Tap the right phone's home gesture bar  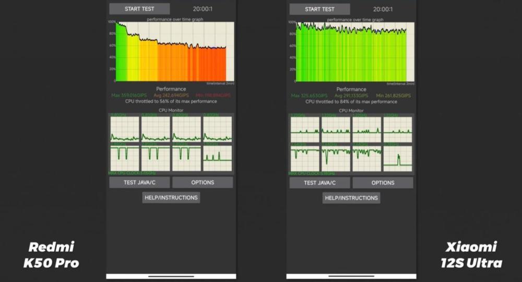tap(351, 276)
